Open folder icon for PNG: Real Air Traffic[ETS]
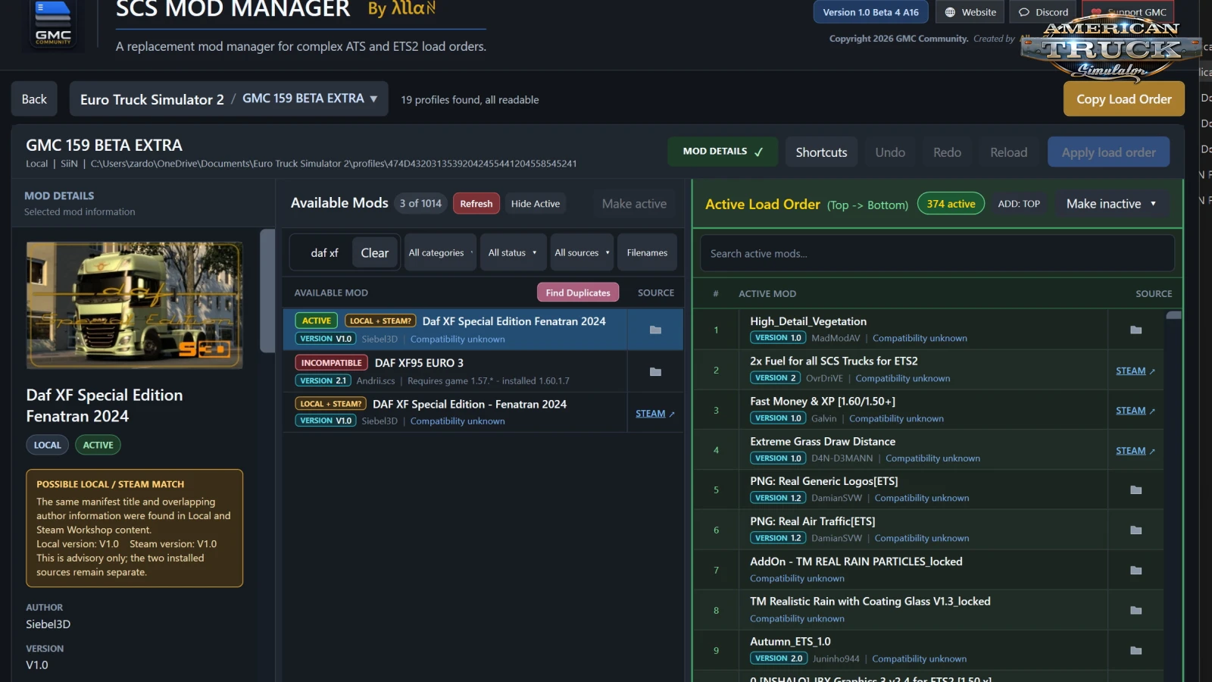Screen dimensions: 1212x682 pos(1135,530)
